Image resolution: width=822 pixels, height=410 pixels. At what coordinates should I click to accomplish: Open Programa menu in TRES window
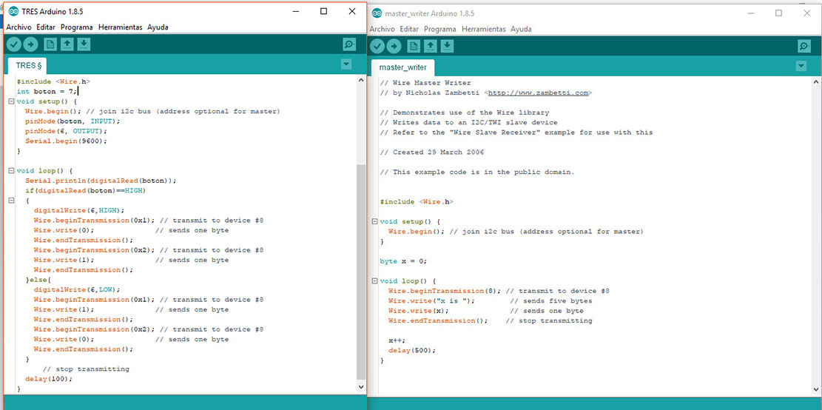click(x=76, y=27)
